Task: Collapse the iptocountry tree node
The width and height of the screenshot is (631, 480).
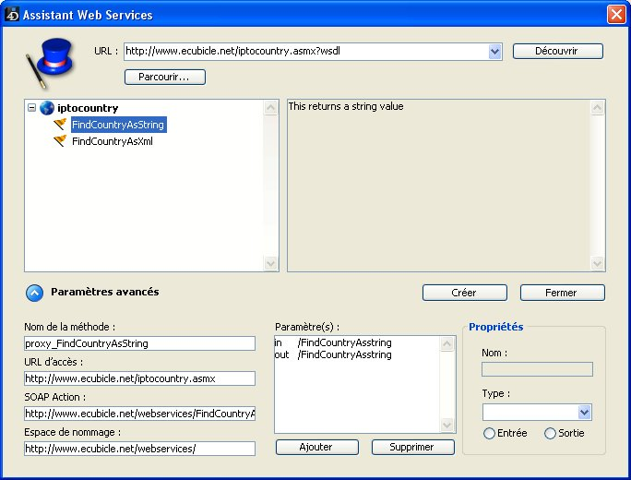Action: click(32, 108)
